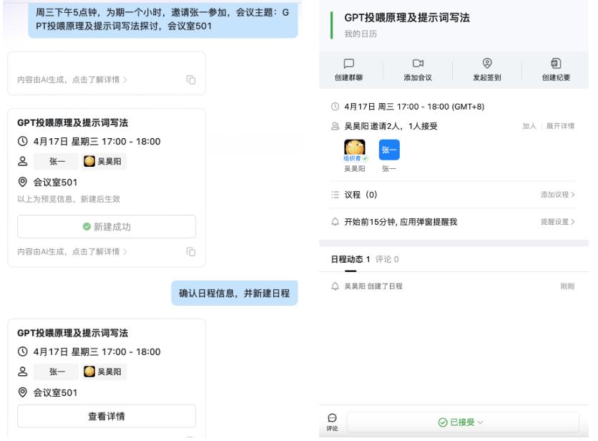598x441 pixels.
Task: Select 吴昊阳 chip in 新建成功 card
Action: click(103, 162)
